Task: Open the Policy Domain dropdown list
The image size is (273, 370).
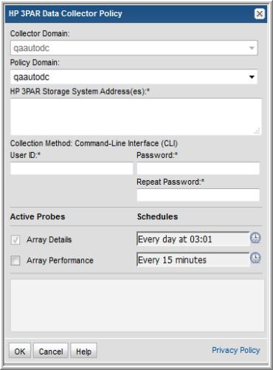Action: [x=134, y=77]
